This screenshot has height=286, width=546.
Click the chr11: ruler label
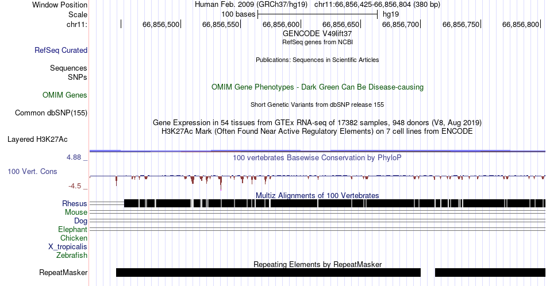[77, 24]
